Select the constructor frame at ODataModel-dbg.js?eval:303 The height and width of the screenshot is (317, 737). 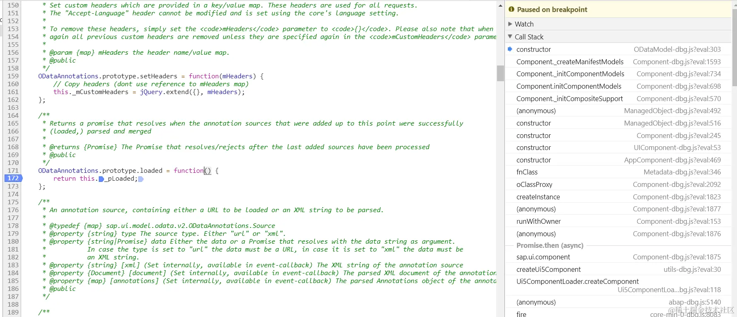pos(618,49)
